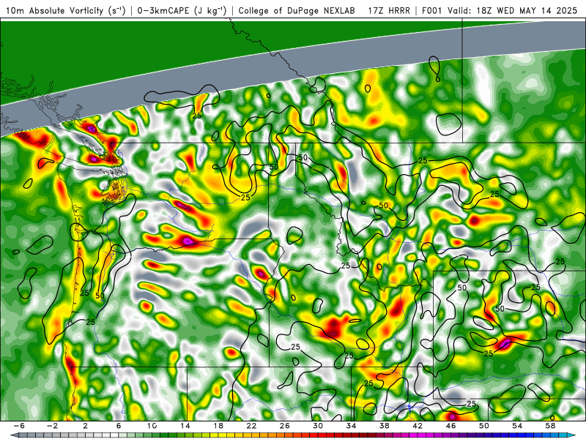Click the "10m Absolute Vorticity (s⁻¹)" title text

click(66, 10)
